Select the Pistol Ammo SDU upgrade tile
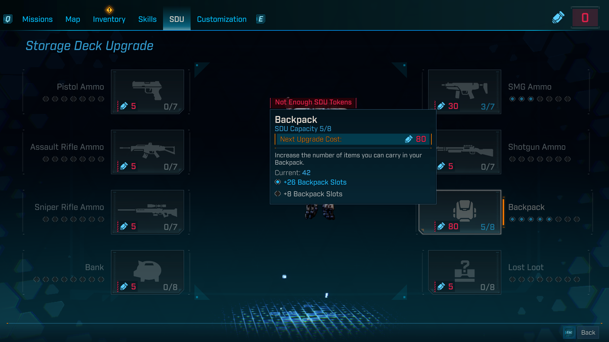The height and width of the screenshot is (342, 609). click(x=147, y=92)
